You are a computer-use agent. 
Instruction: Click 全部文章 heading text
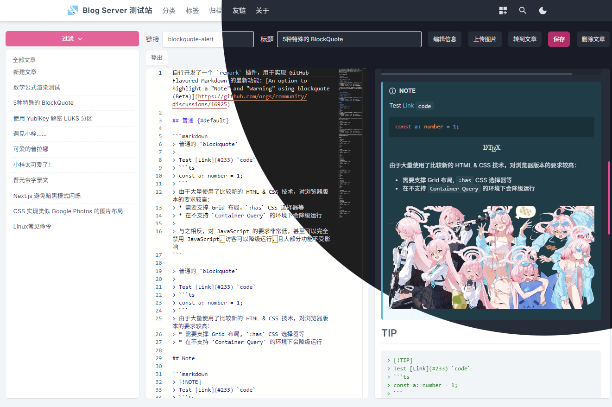click(x=24, y=60)
